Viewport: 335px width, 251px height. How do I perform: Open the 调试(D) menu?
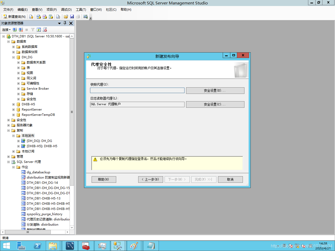tap(66, 9)
